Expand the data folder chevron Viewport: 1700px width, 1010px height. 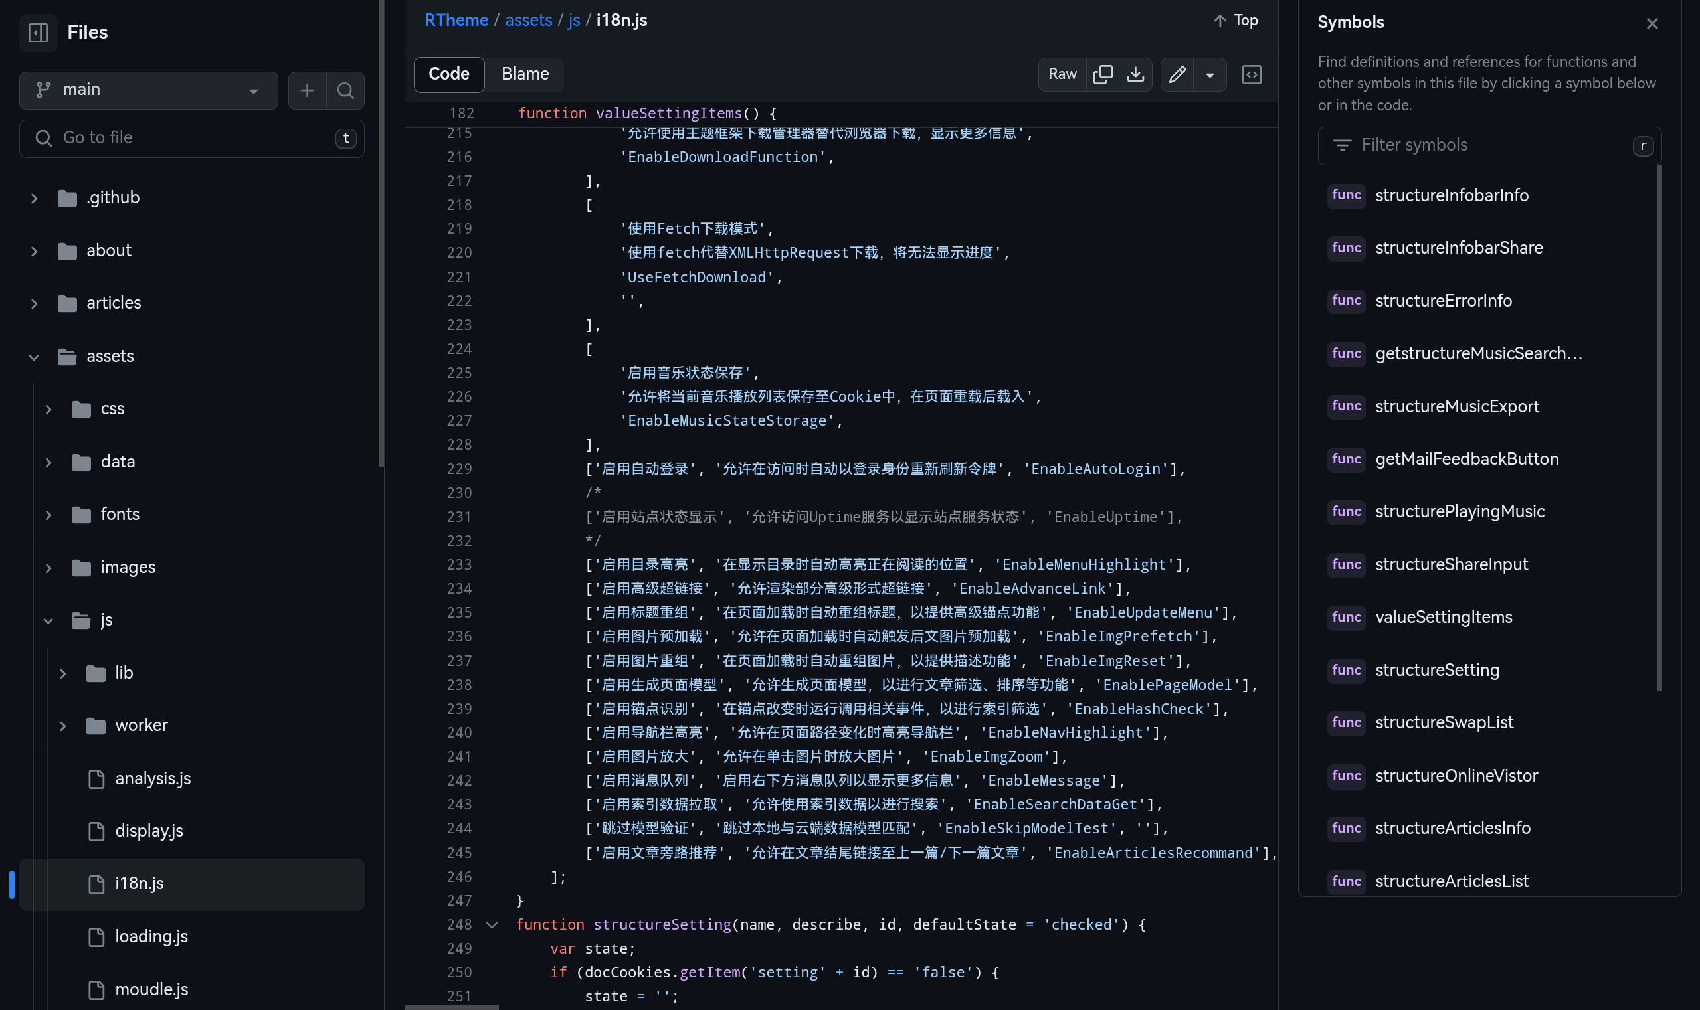pyautogui.click(x=48, y=462)
